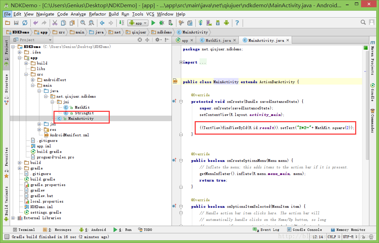Open the UTF-8 encoding selector
This screenshot has width=379, height=243.
[350, 237]
